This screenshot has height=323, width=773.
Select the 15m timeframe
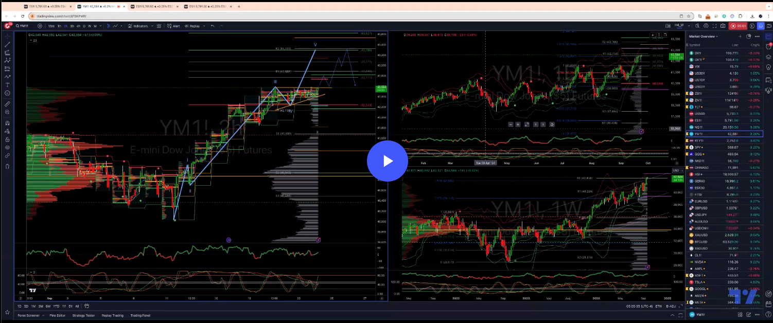(51, 26)
